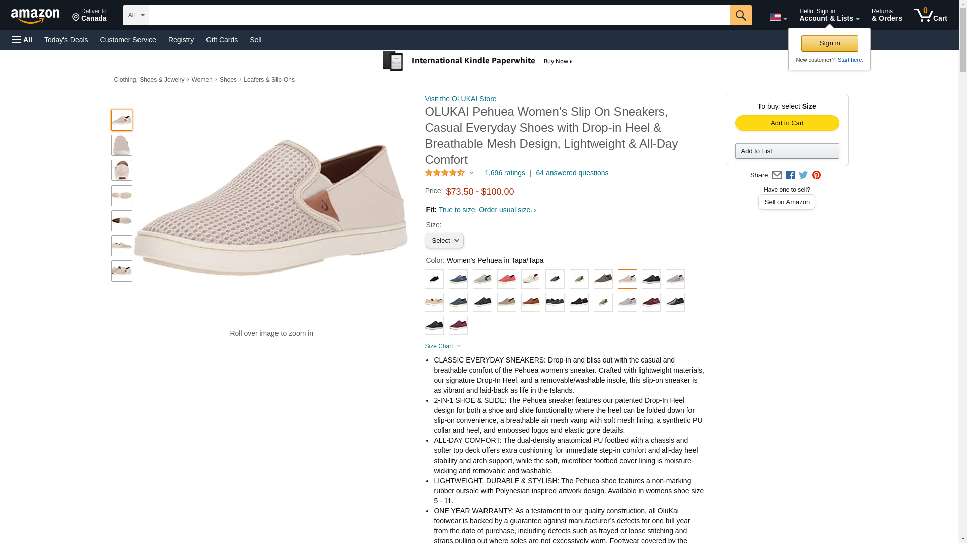Select the blue color shoe swatch

tap(458, 279)
